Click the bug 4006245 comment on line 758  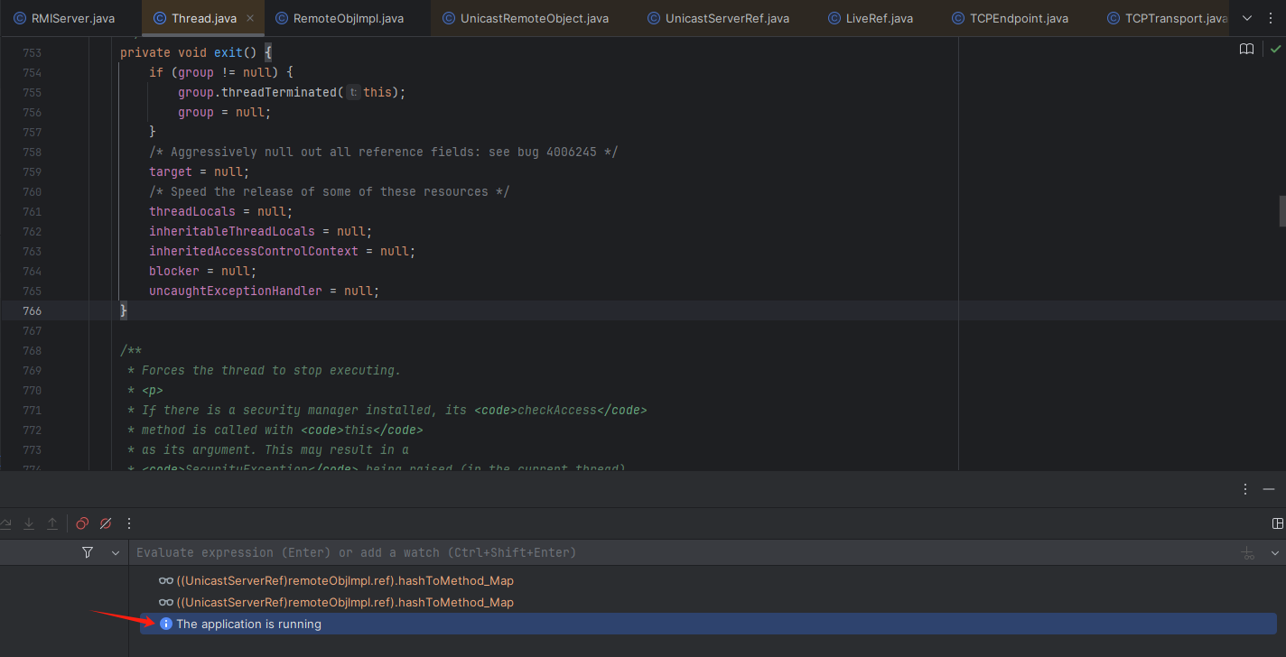(384, 152)
